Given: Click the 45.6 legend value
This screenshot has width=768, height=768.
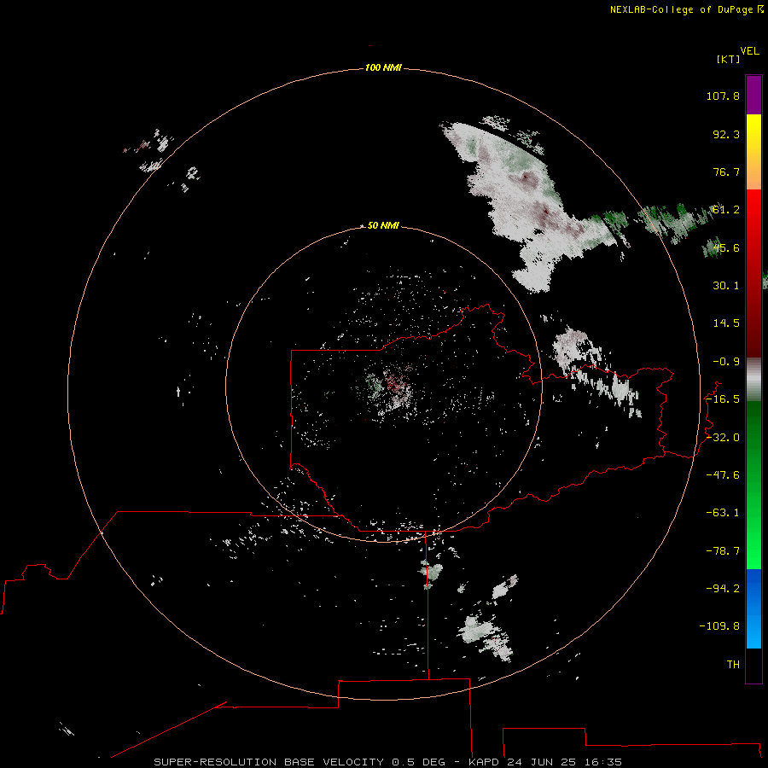Looking at the screenshot, I should tap(726, 247).
